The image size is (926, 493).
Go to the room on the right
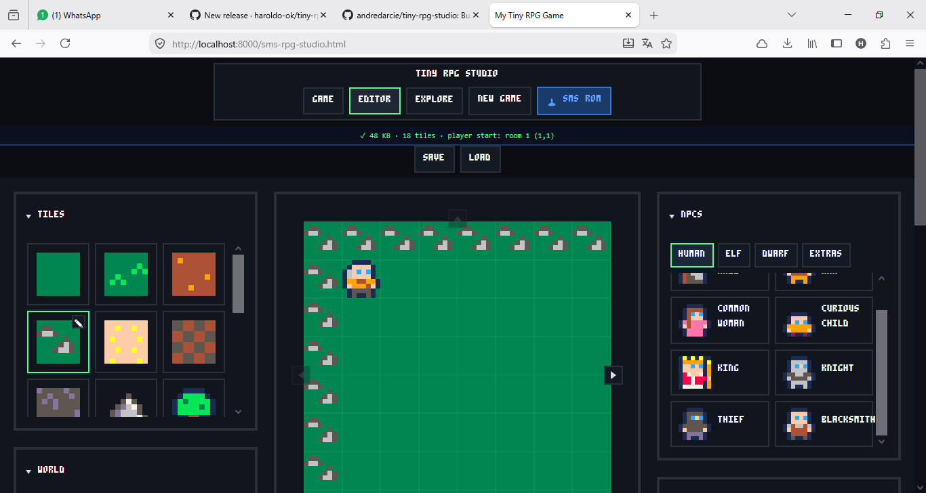(x=613, y=374)
